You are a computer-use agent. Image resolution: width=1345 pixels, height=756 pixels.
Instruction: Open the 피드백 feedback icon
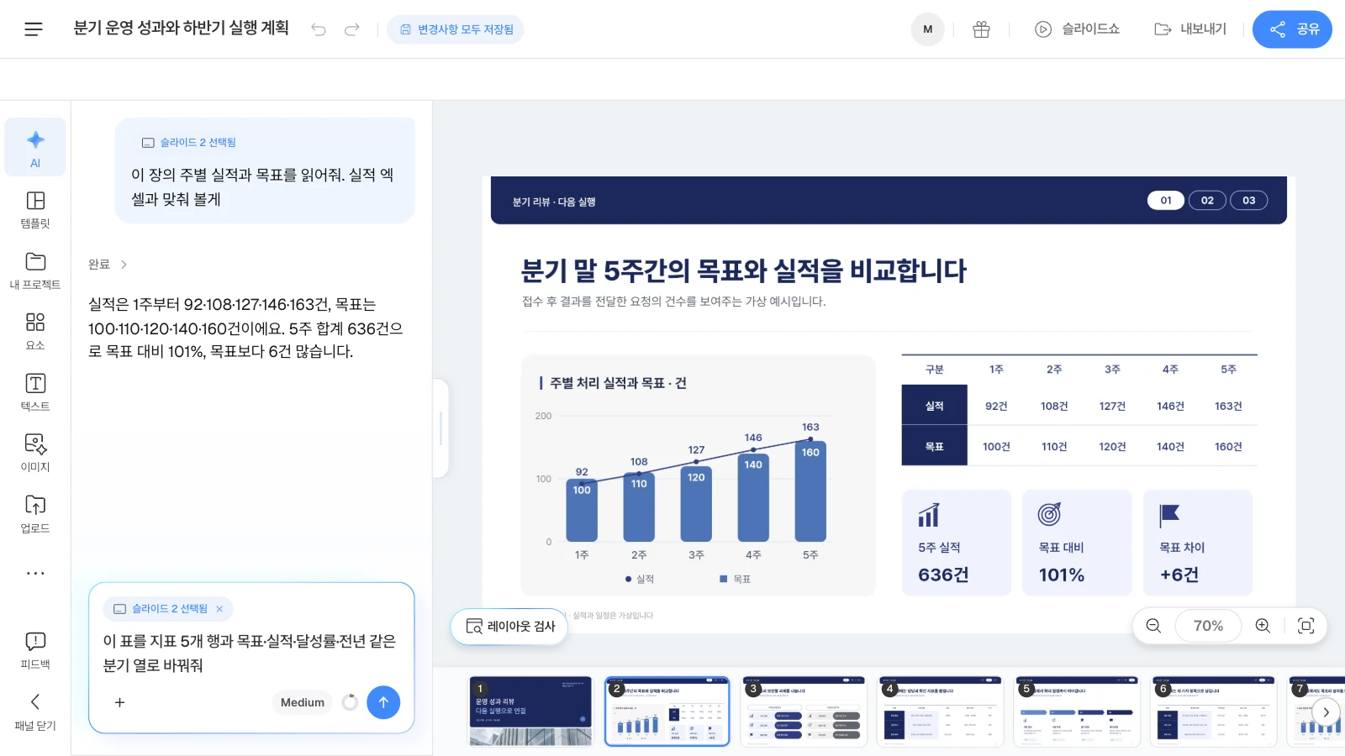pyautogui.click(x=35, y=651)
